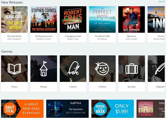Click the Stephen Coonts author link
The image size is (166, 118).
pyautogui.click(x=44, y=39)
